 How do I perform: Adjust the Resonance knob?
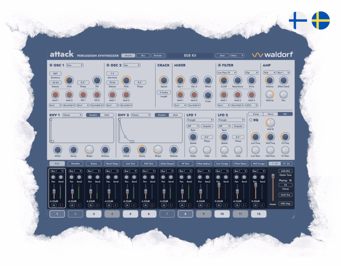pos(237,80)
